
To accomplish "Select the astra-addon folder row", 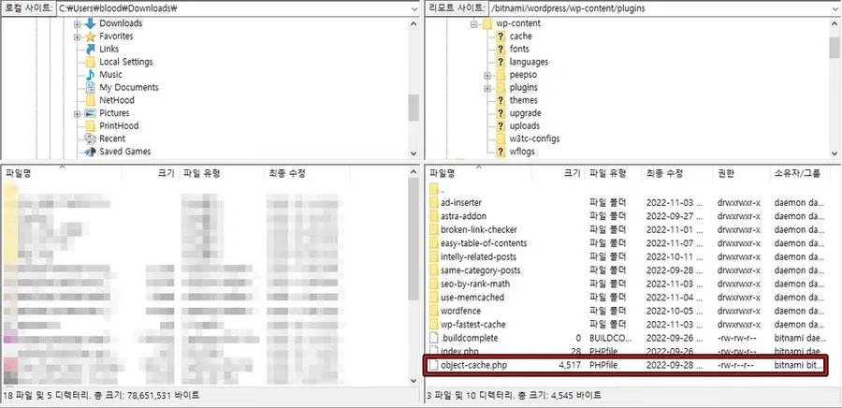I will [x=627, y=216].
